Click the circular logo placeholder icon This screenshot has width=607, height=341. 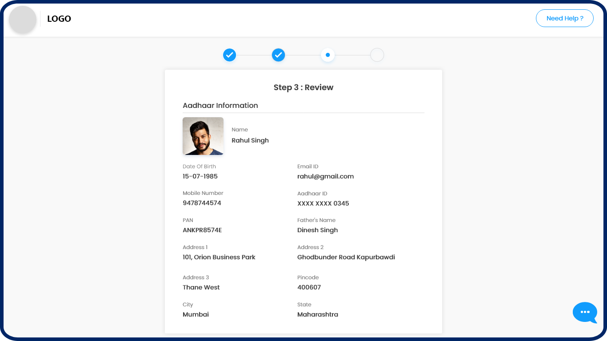23,20
